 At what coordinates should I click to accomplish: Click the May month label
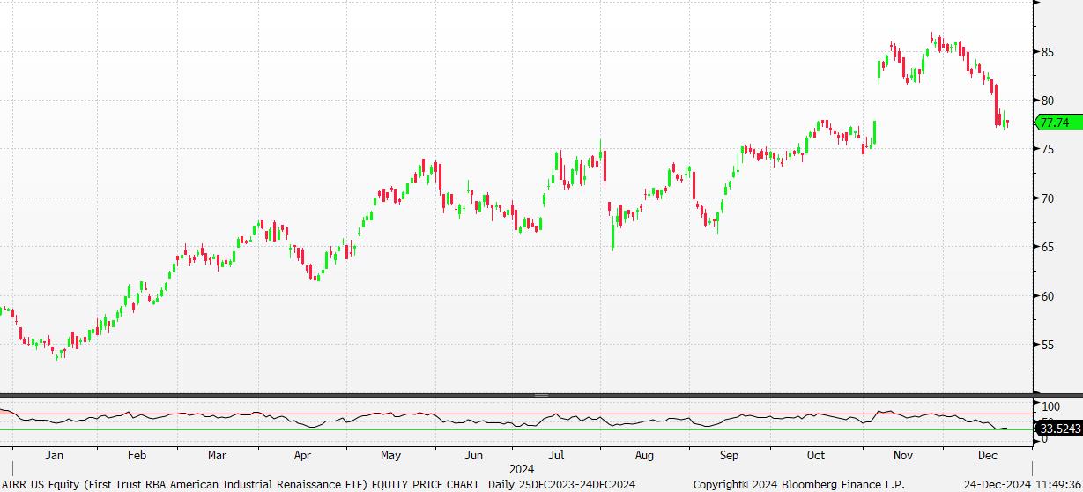point(390,456)
